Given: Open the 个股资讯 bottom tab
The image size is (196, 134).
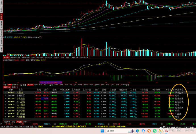Looking at the screenshot, I should pos(7,122).
